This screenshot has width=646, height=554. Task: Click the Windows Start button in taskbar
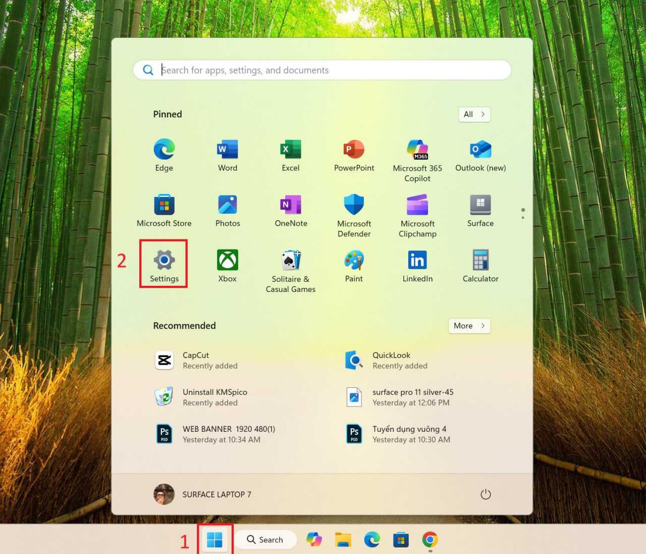coord(214,540)
